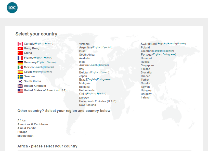Screen dimensions: 208x151
Task: Choose United States of America (USA)
Action: (45, 91)
